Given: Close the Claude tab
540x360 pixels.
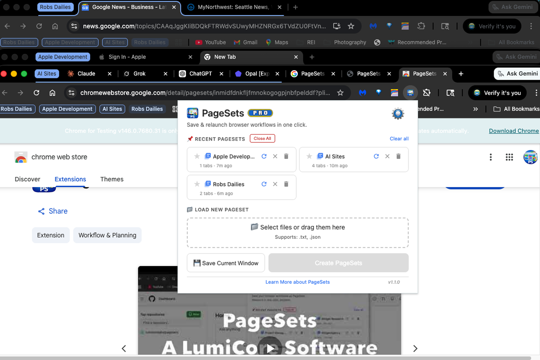Looking at the screenshot, I should (109, 73).
